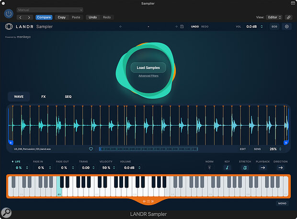The image size is (297, 219).
Task: Click the EDIT slices button
Action: [x=243, y=149]
